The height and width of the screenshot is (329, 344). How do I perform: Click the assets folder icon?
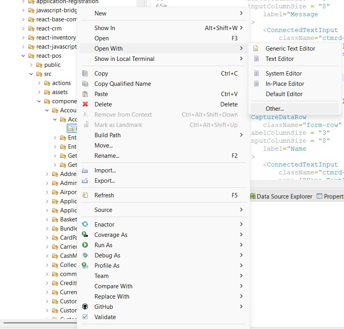(x=47, y=92)
